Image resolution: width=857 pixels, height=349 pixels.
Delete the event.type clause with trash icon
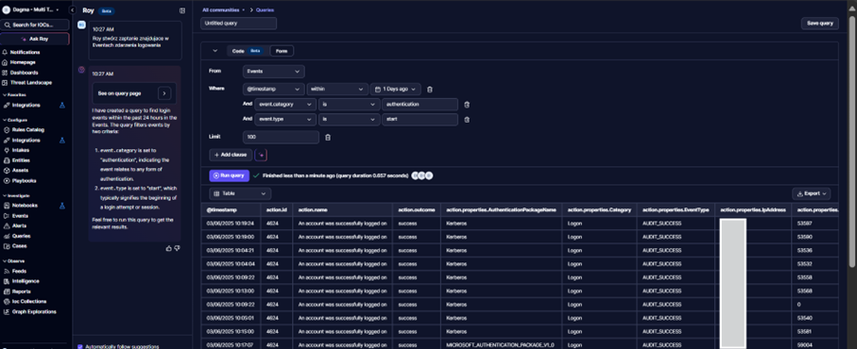(467, 120)
